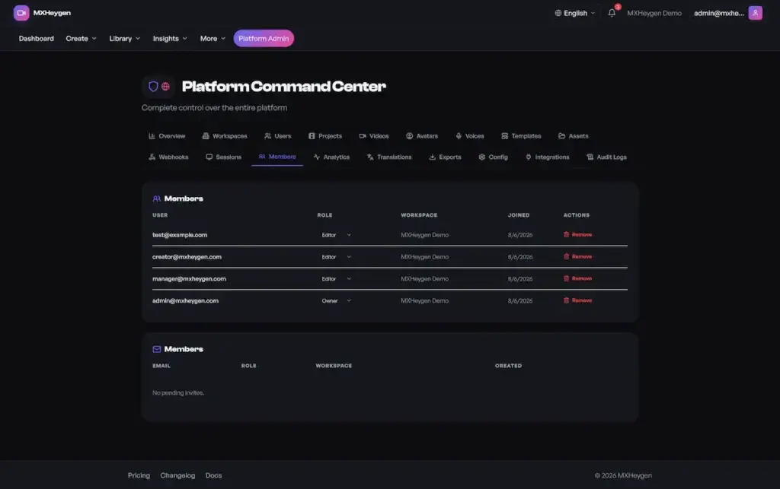Click the MXHeygen brand name

pyautogui.click(x=52, y=13)
